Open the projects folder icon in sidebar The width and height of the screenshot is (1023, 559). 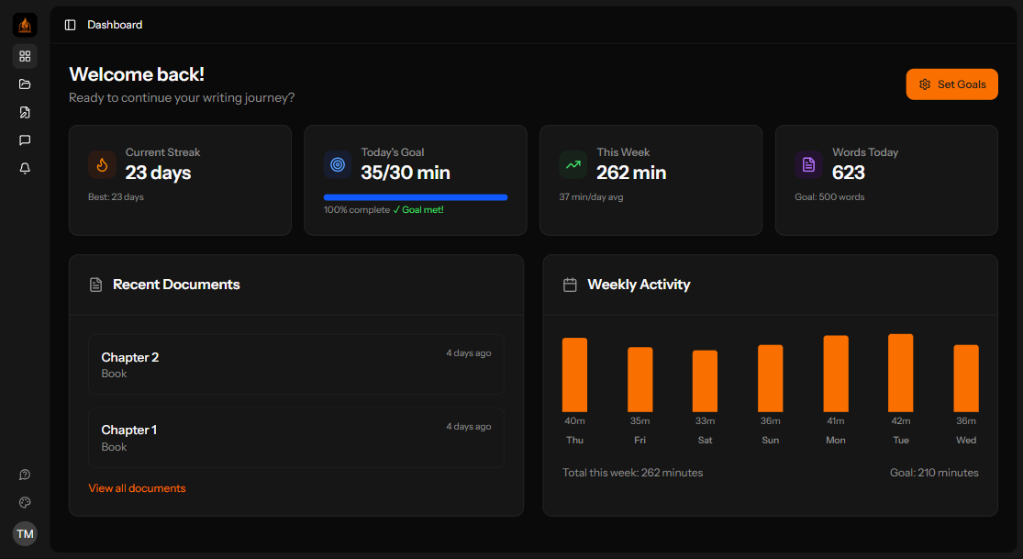tap(25, 84)
